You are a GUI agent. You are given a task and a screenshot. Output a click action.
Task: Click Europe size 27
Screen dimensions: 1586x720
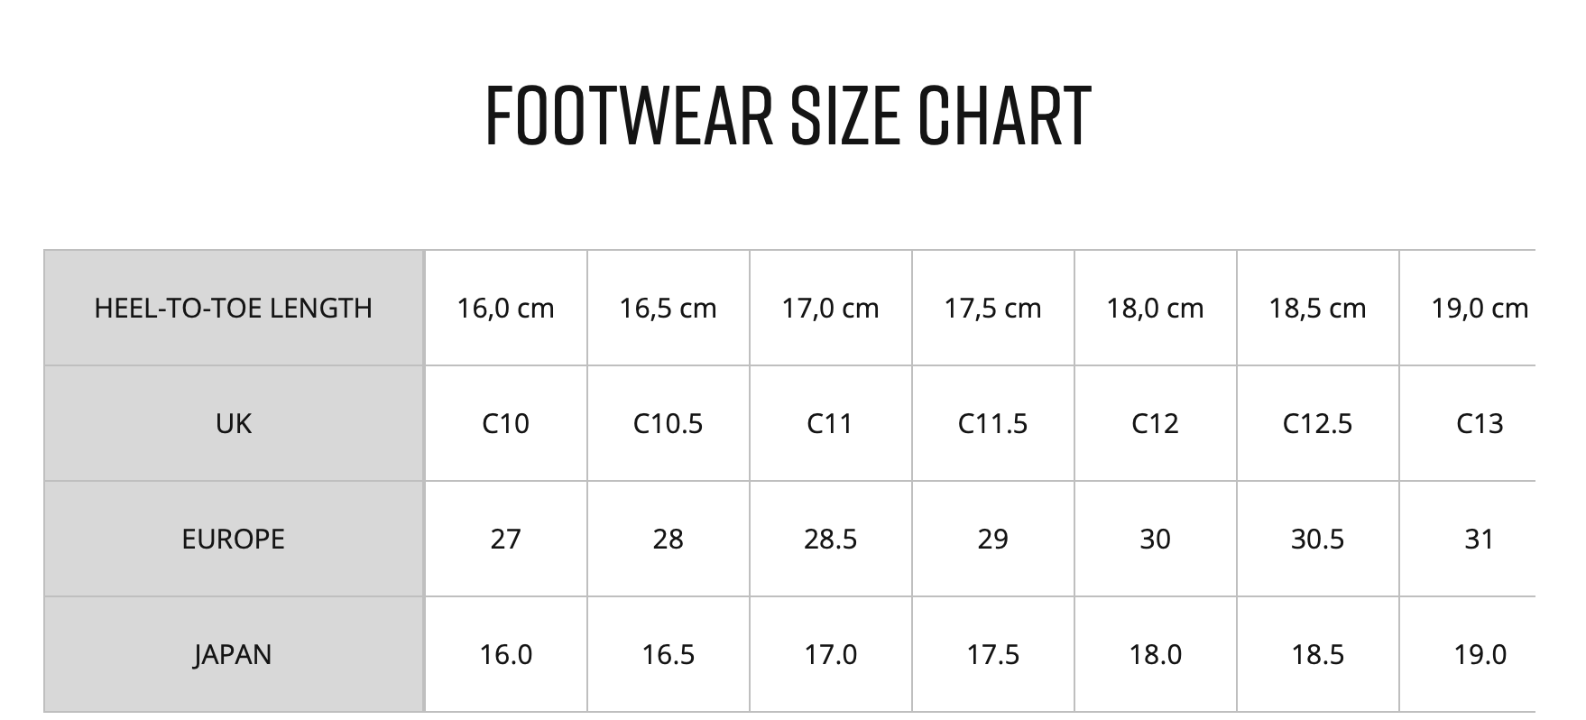(x=506, y=539)
